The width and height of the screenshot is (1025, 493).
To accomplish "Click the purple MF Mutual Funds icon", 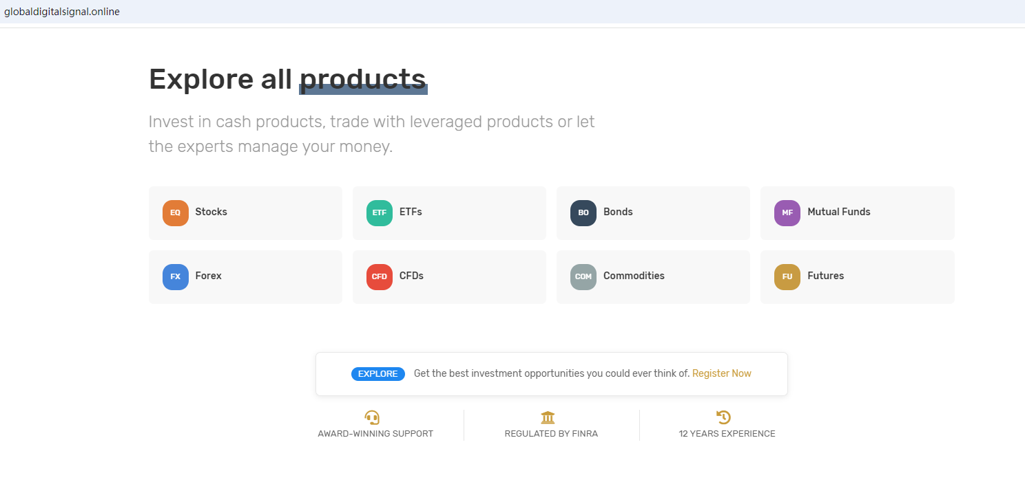I will pyautogui.click(x=787, y=212).
